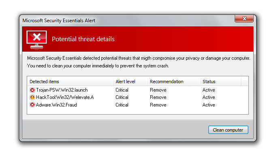Click Critical alert level of Trojan row
The width and height of the screenshot is (280, 157).
(x=122, y=90)
